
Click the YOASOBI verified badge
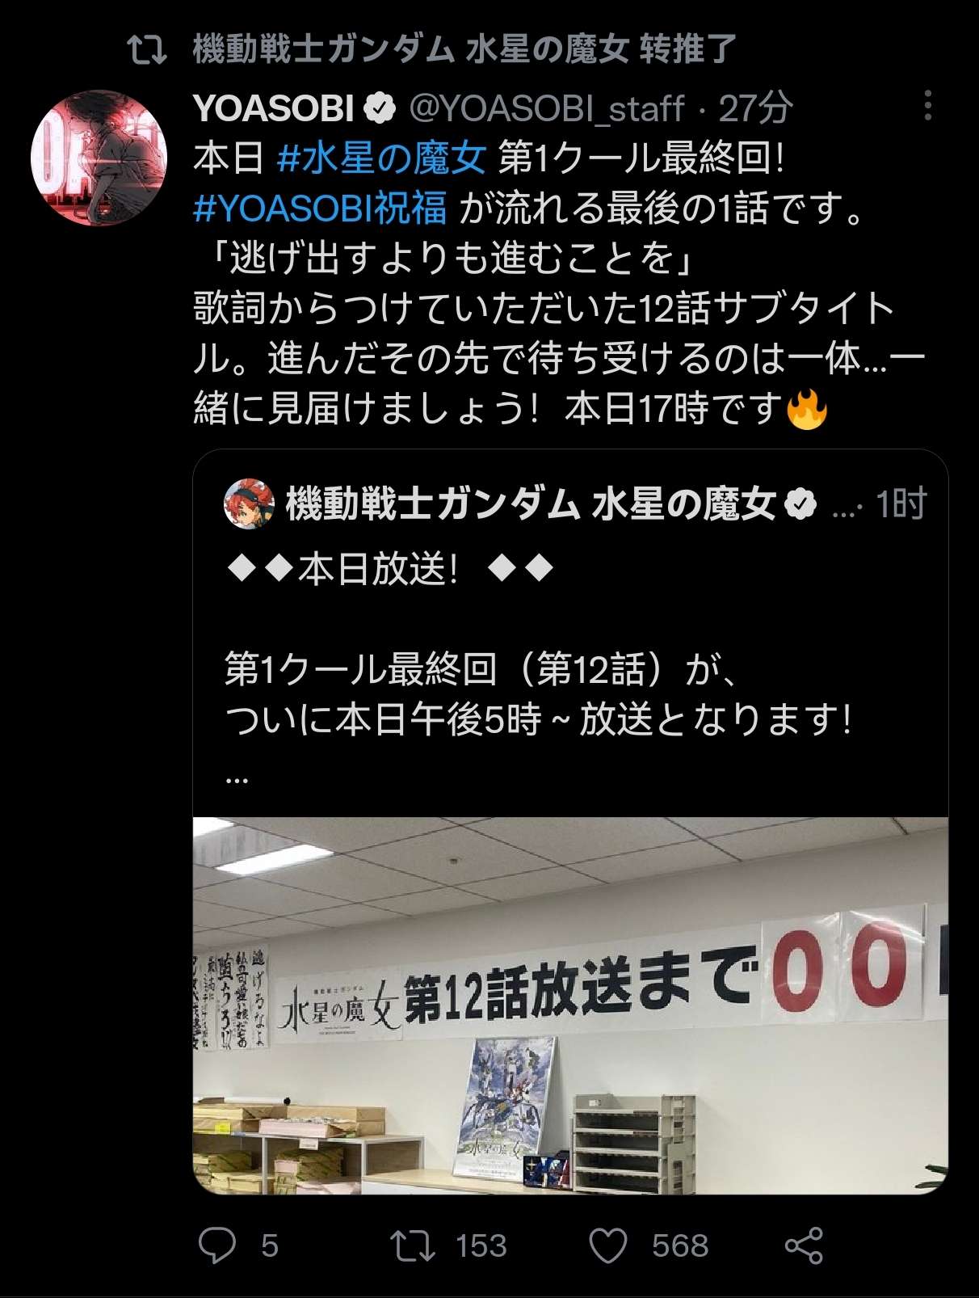379,108
